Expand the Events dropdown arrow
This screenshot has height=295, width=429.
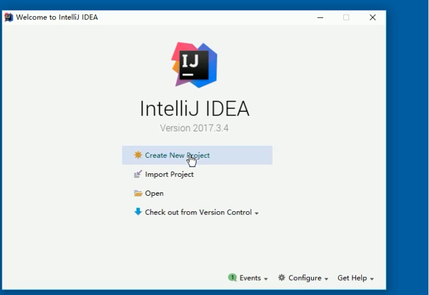pos(266,279)
